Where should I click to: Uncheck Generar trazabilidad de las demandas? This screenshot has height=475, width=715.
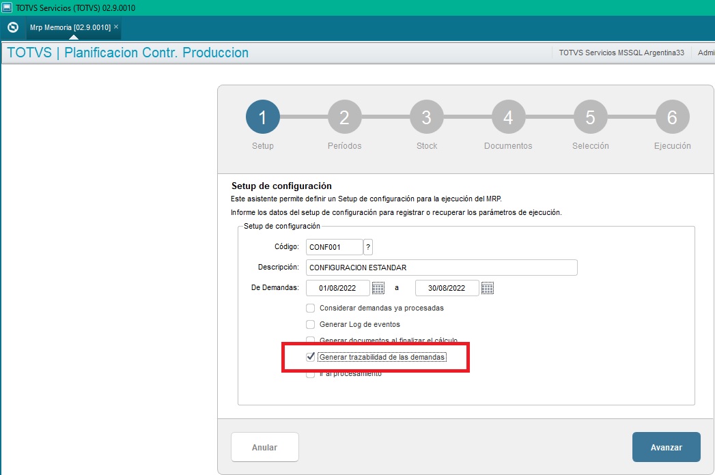click(311, 357)
